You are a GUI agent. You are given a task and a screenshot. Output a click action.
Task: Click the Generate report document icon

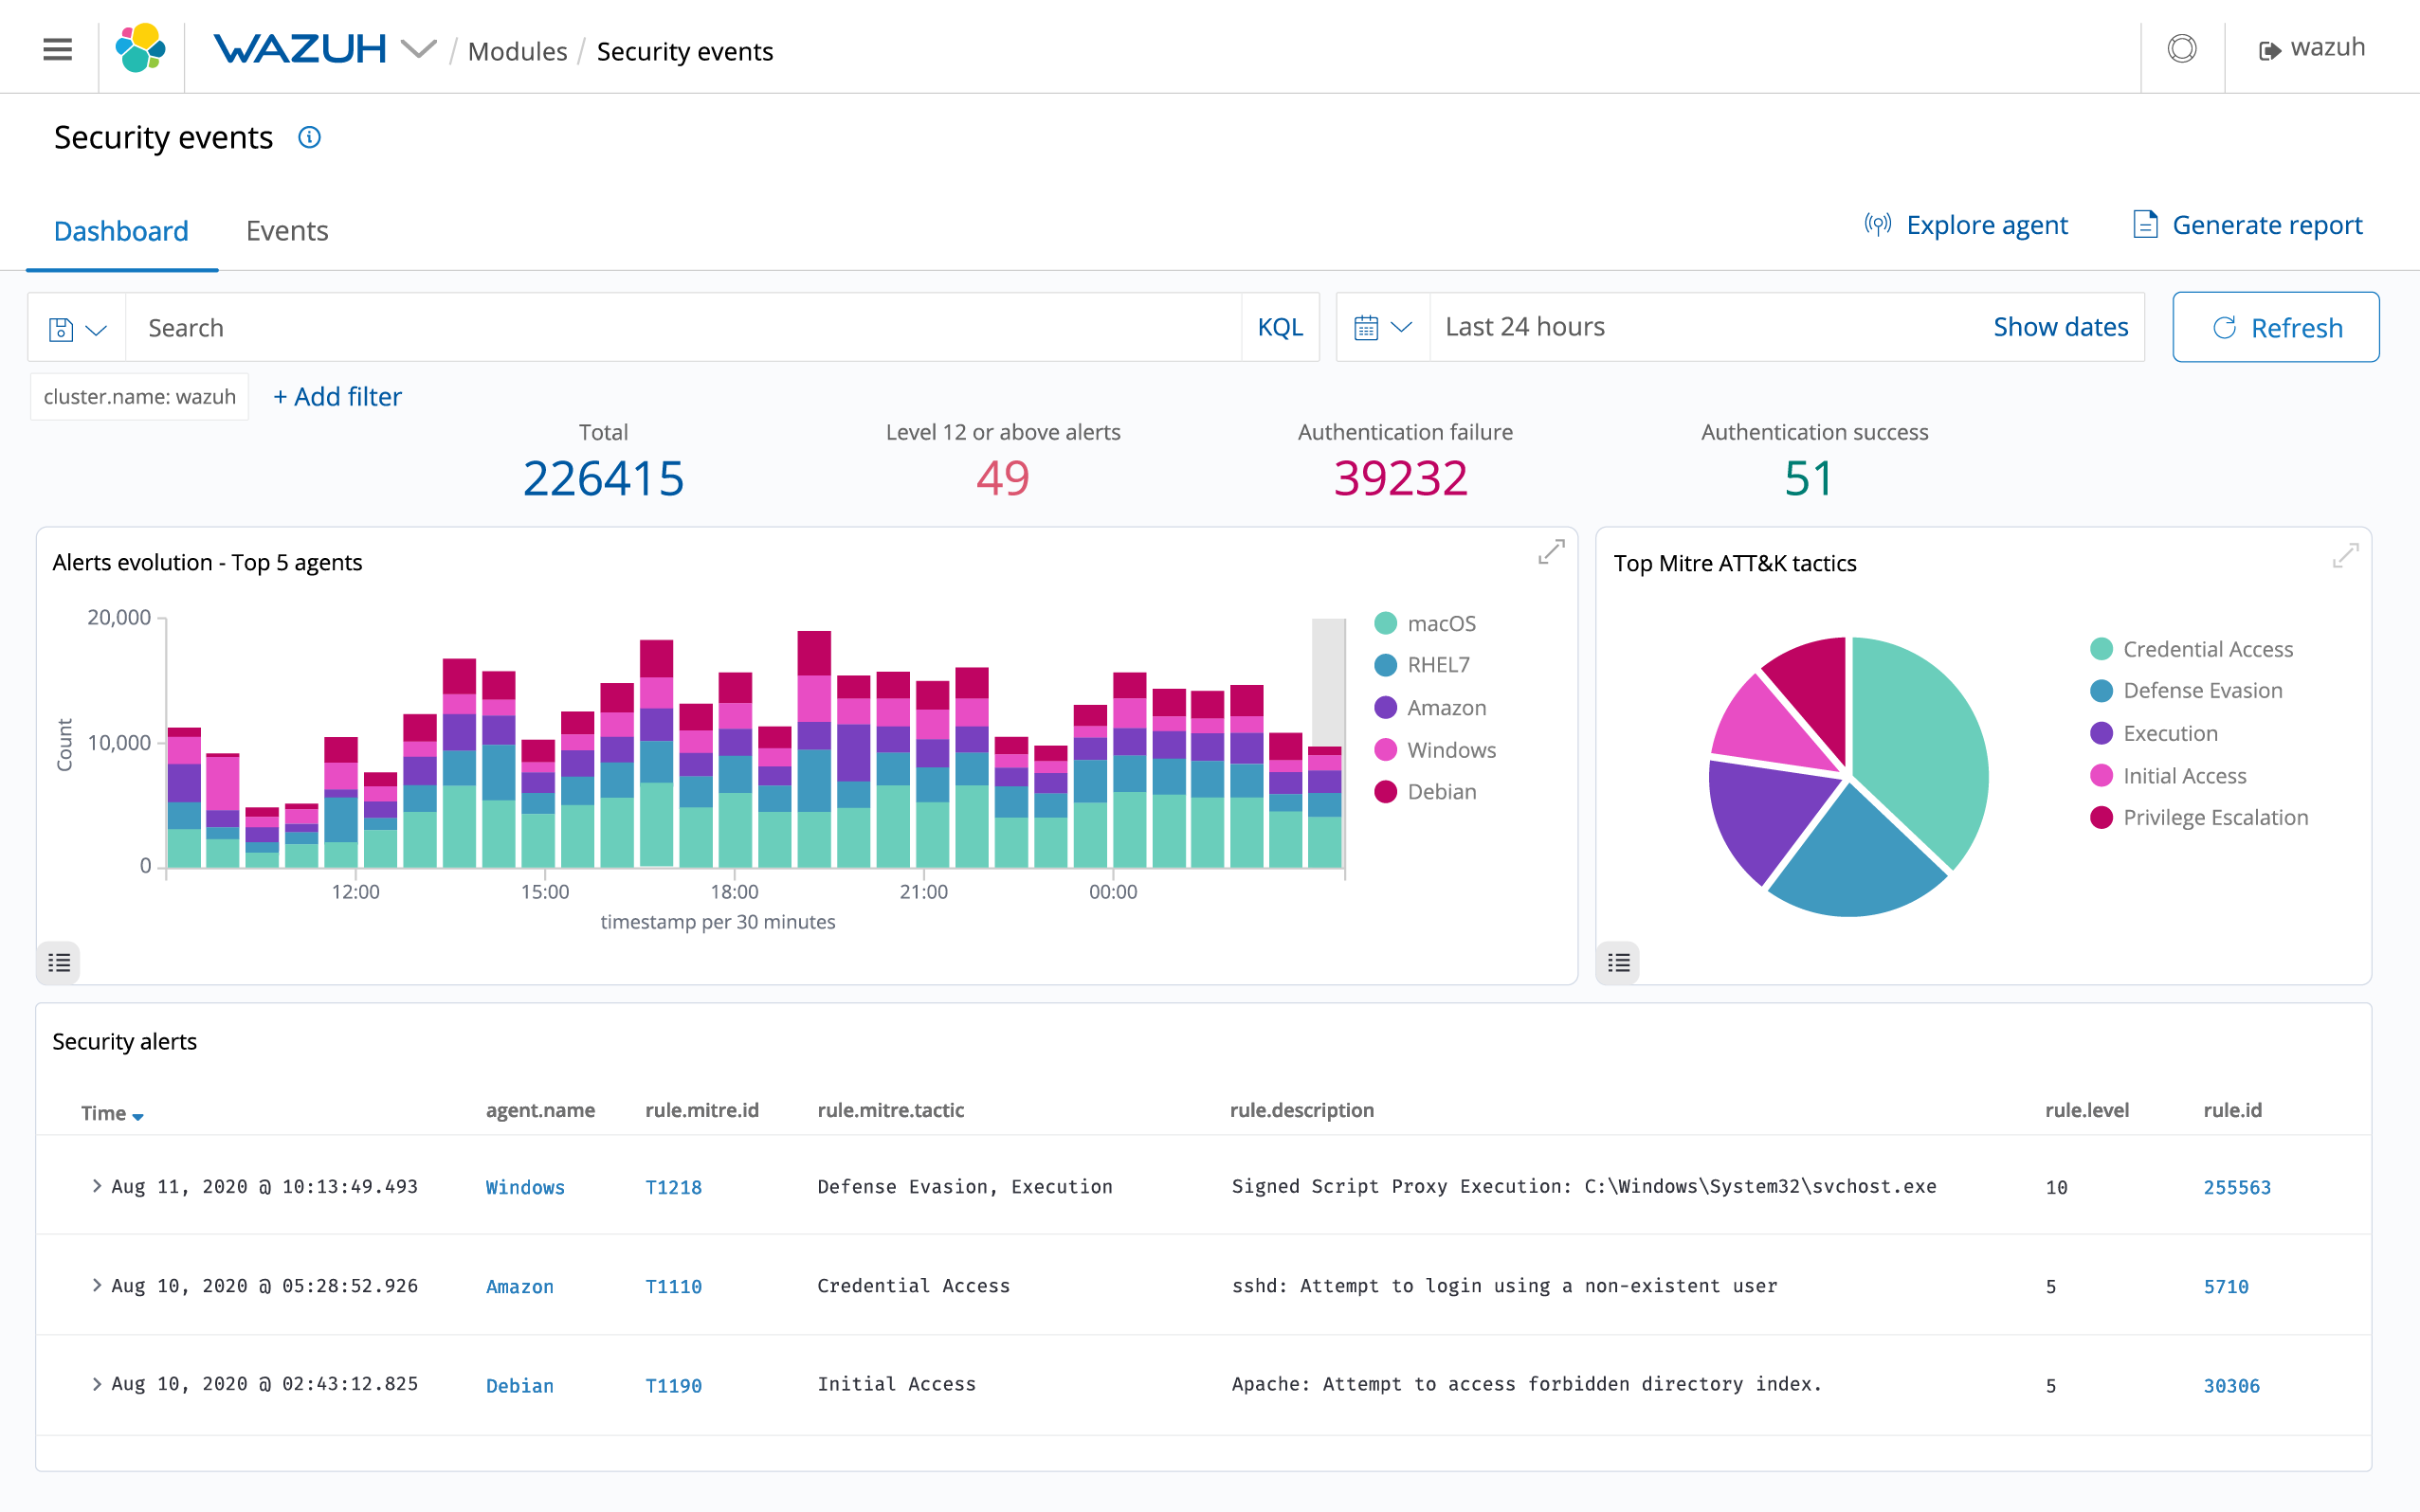point(2144,225)
